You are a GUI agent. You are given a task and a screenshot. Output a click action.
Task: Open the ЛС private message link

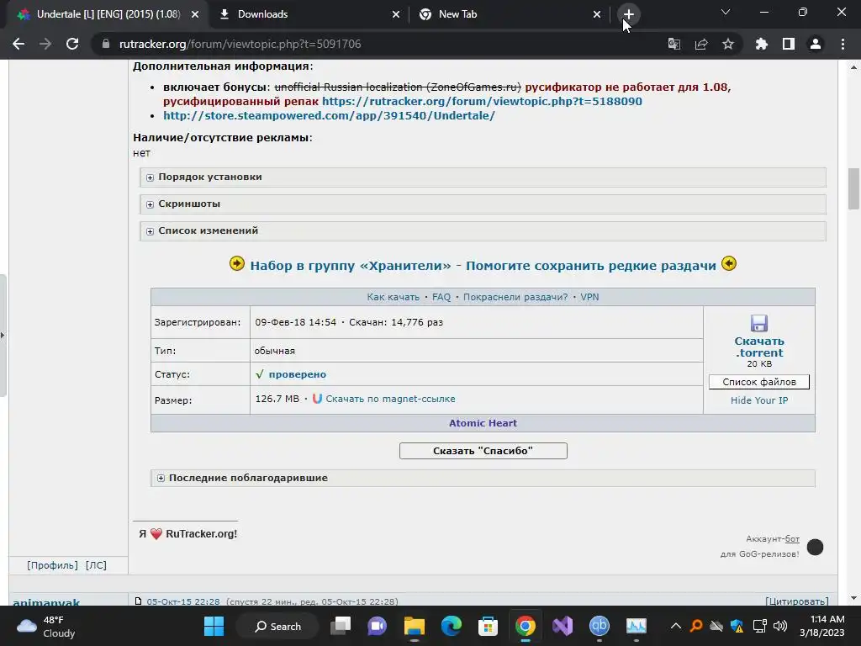[96, 565]
